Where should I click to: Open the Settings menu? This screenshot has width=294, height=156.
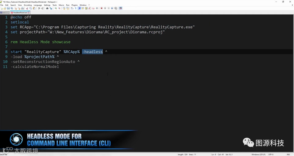click(x=47, y=5)
